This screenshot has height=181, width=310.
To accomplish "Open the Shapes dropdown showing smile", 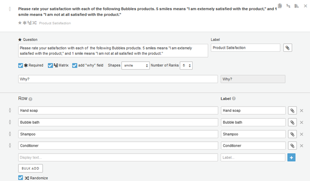I will point(136,66).
